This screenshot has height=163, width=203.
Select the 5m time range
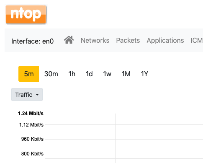click(x=29, y=74)
